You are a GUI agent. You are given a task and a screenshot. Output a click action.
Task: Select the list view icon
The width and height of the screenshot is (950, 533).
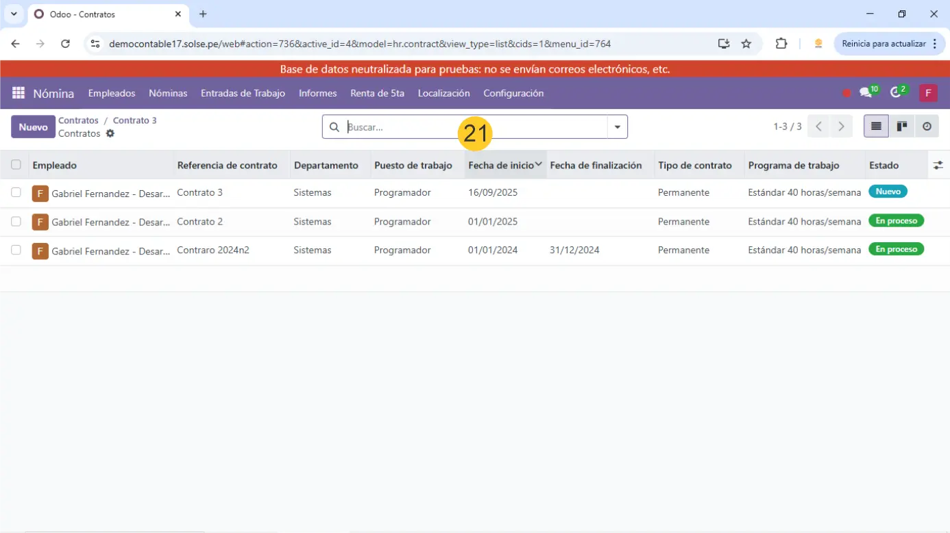pos(876,127)
